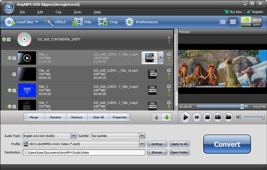Take a snapshot of the preview

218,117
